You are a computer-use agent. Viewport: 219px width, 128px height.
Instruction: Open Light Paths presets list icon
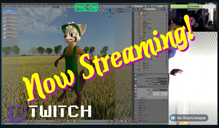pyautogui.click(x=164, y=100)
